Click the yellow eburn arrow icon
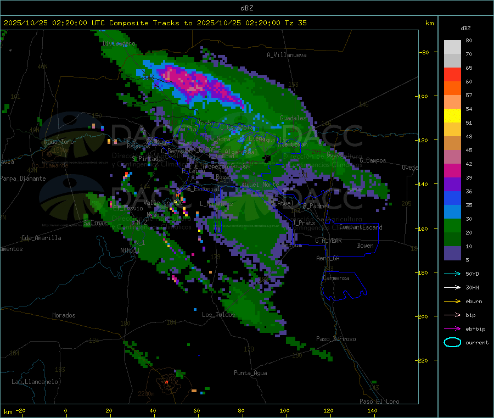This screenshot has height=418, width=494. (x=452, y=302)
